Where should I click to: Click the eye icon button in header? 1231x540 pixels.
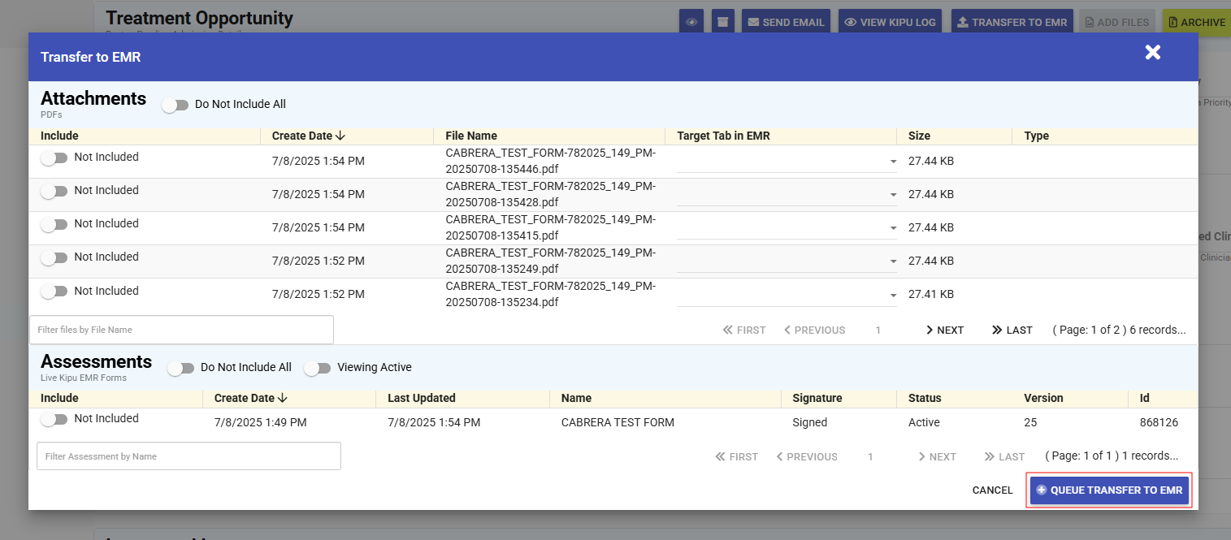coord(691,22)
